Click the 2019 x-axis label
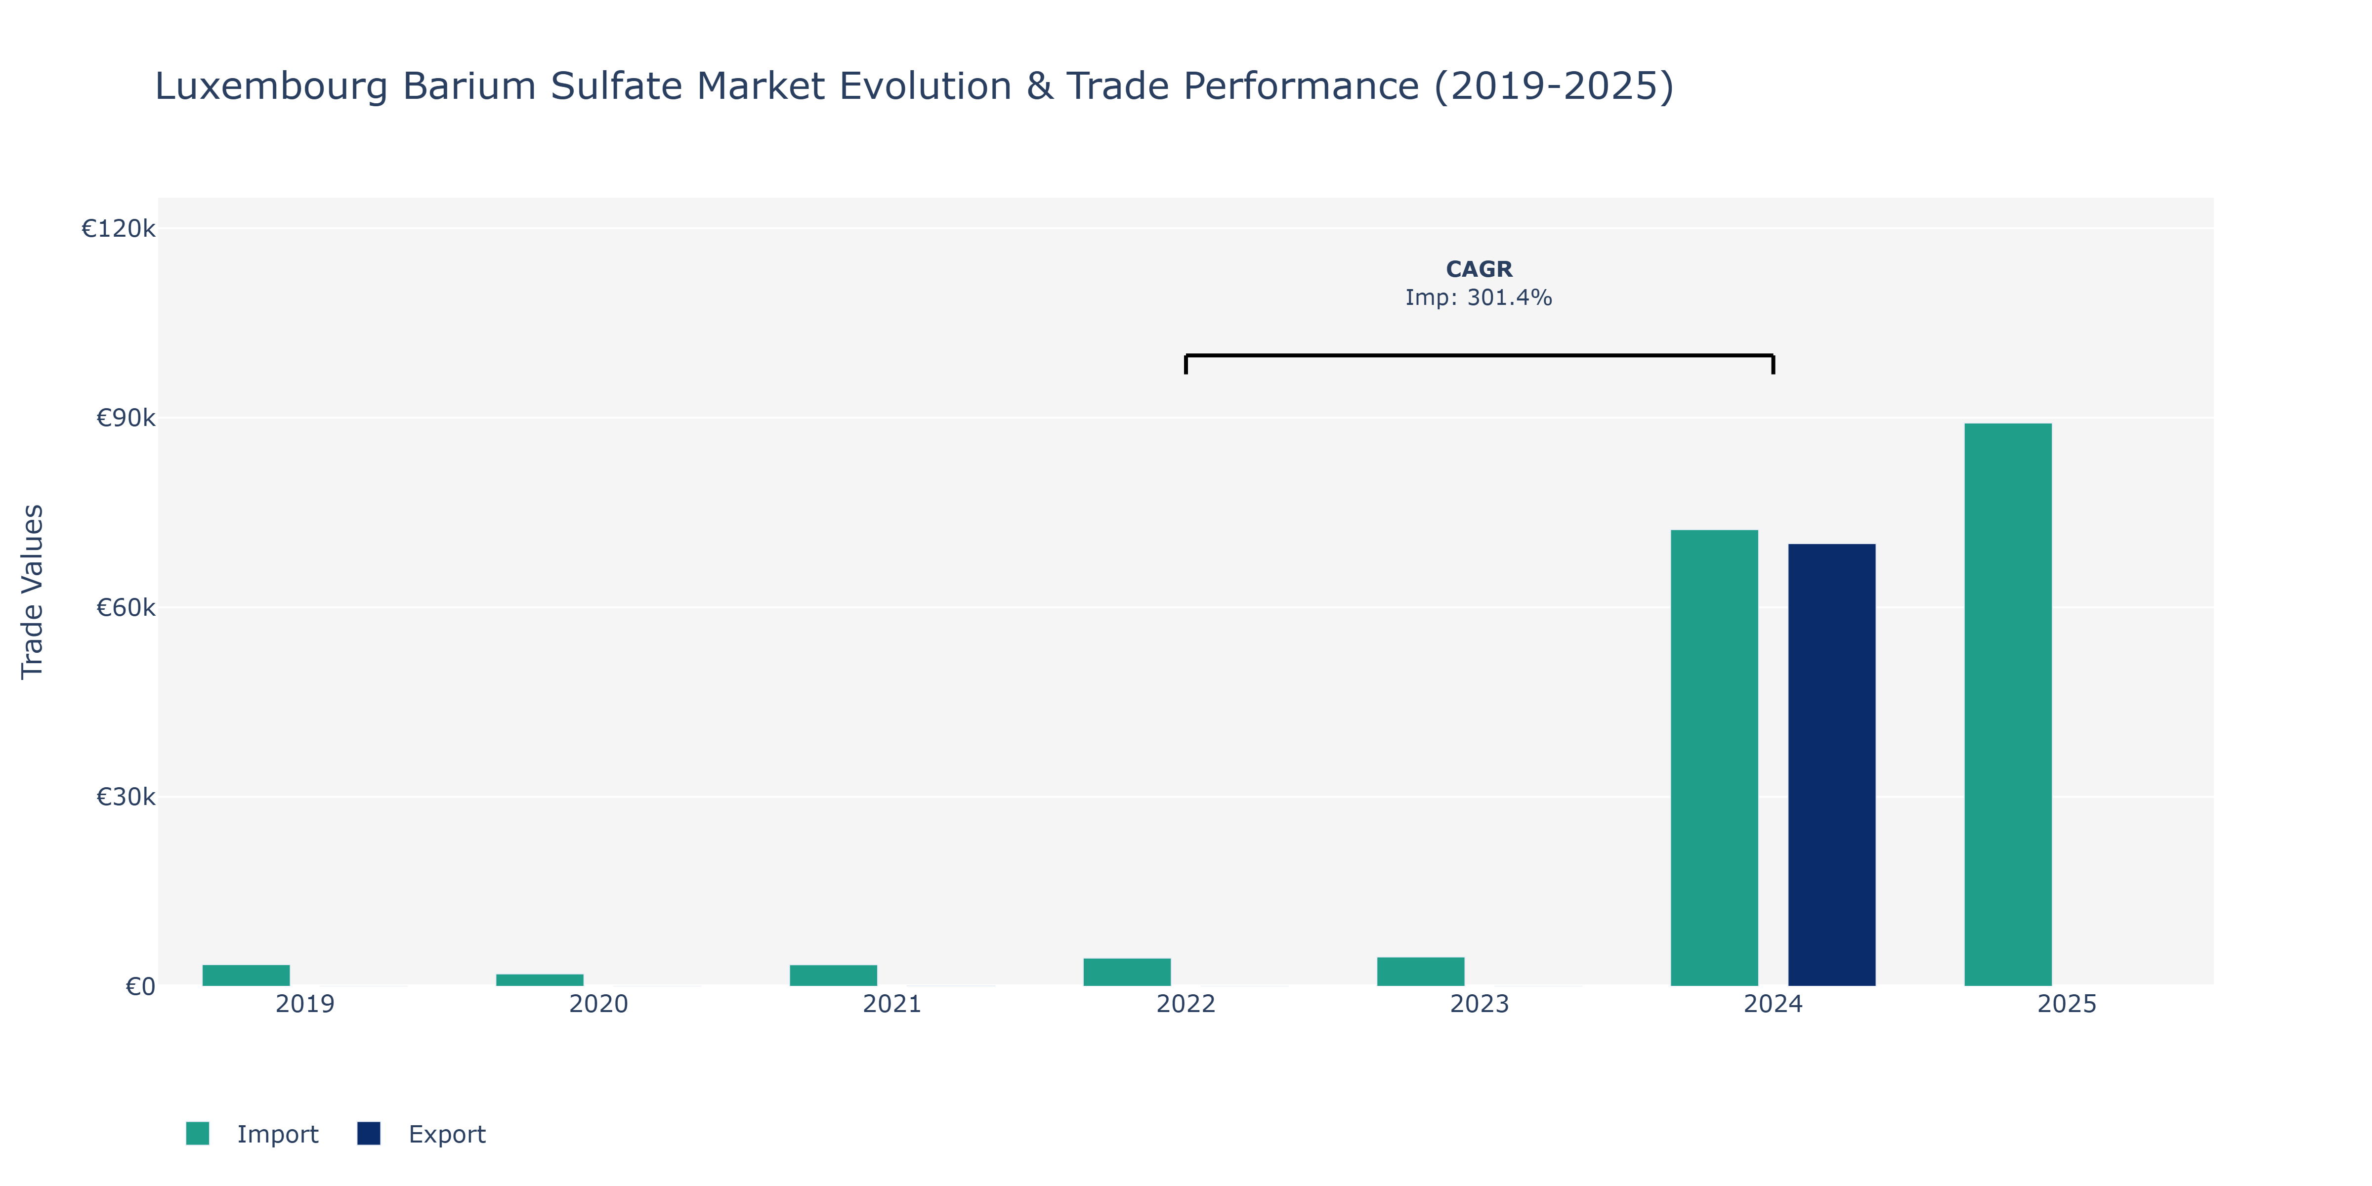Viewport: 2372px width, 1186px height. click(x=305, y=1004)
